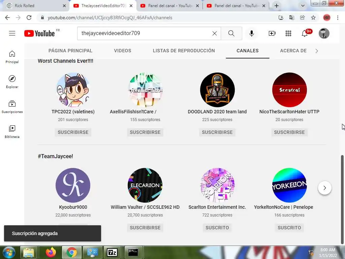Image resolution: width=345 pixels, height=259 pixels.
Task: Open the TPC2022 channel avatar
Action: pyautogui.click(x=73, y=90)
